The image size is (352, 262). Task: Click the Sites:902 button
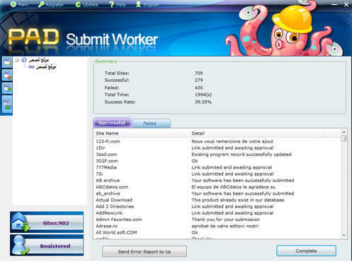pos(47,222)
